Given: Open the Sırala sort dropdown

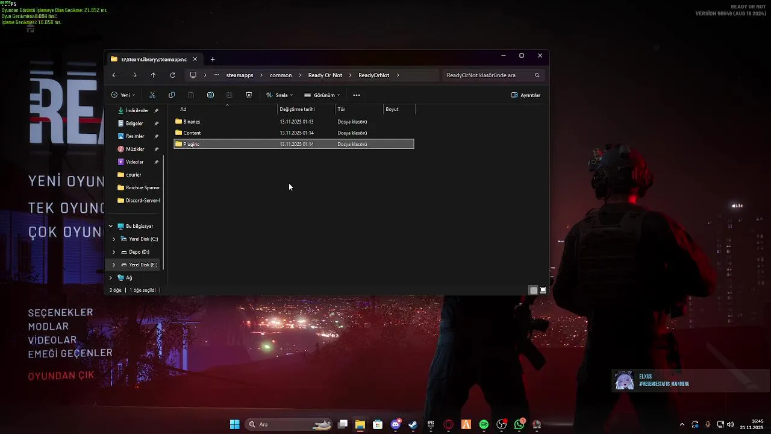Looking at the screenshot, I should tap(279, 95).
